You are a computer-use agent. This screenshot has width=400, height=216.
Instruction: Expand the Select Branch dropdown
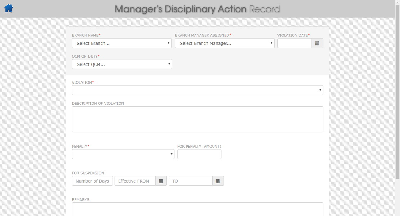[x=121, y=43]
